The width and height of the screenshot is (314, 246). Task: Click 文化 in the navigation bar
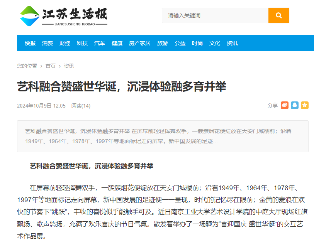tap(215, 43)
